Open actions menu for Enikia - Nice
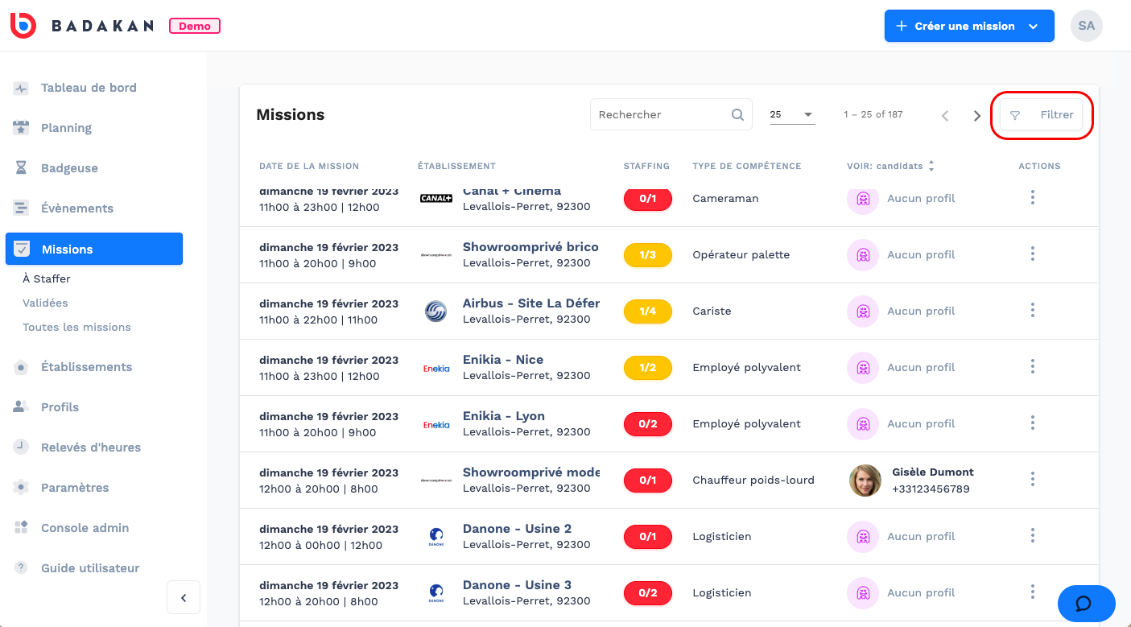Image resolution: width=1131 pixels, height=627 pixels. click(1033, 367)
